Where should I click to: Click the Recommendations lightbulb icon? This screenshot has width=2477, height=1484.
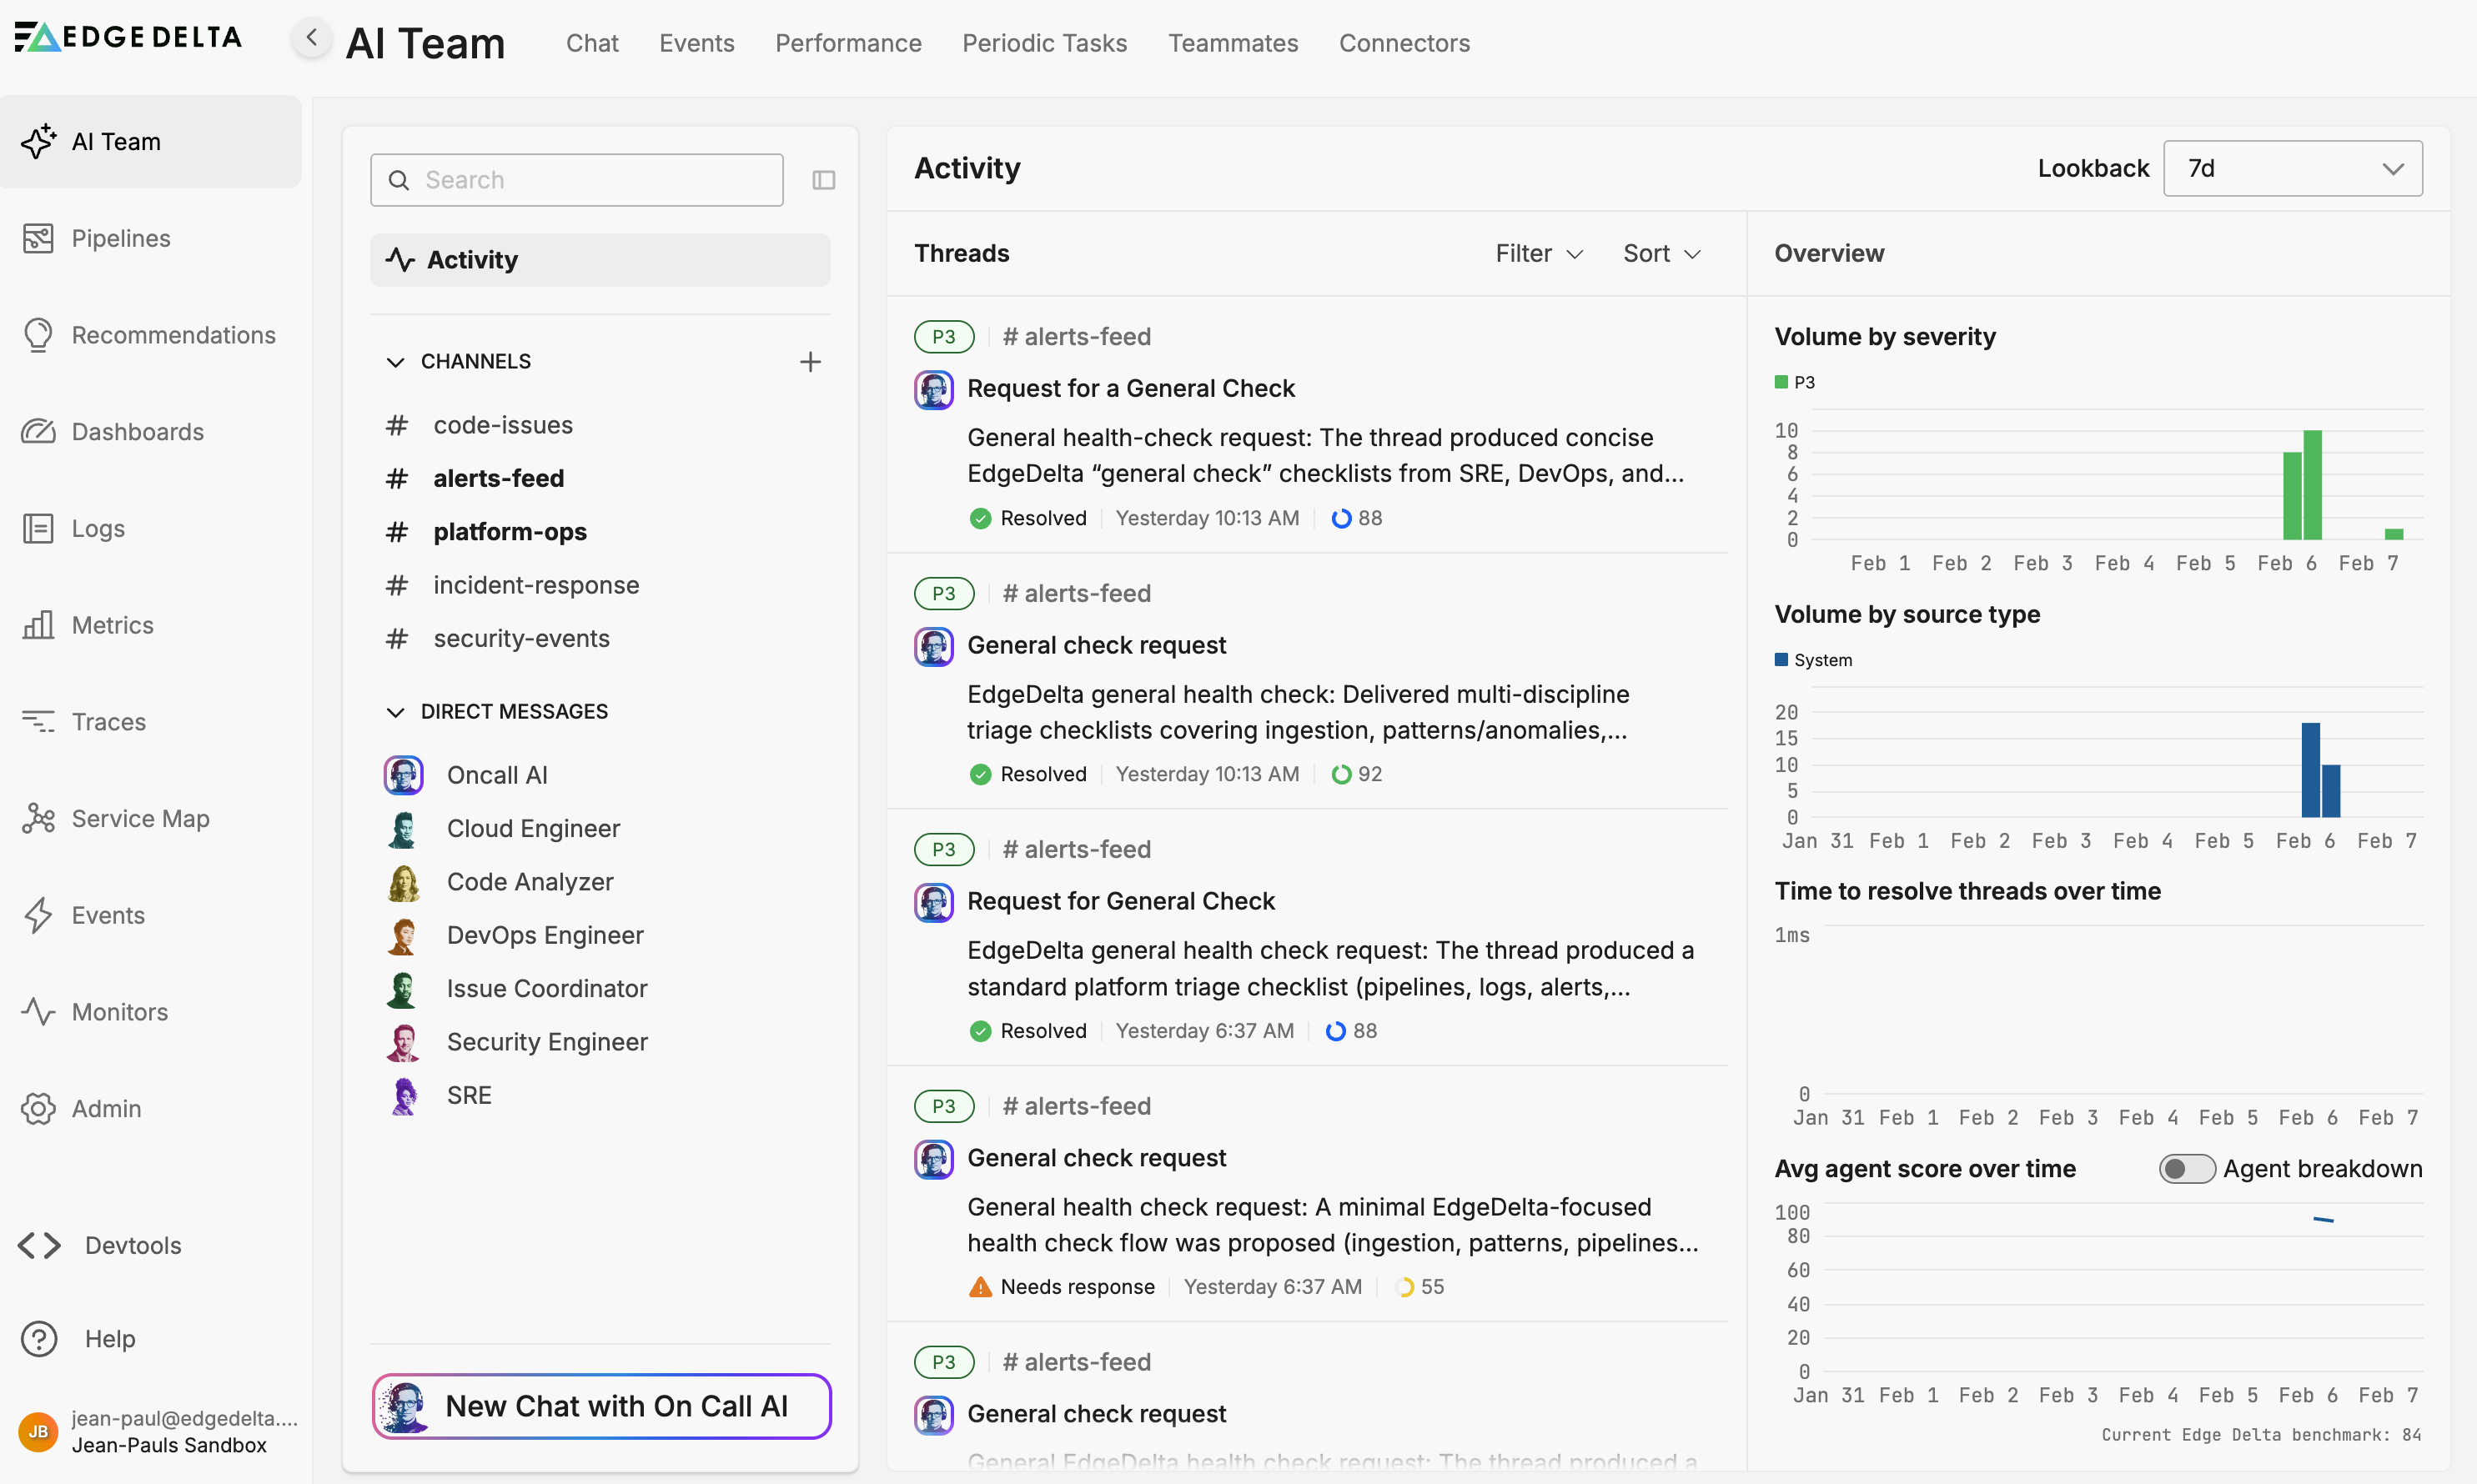coord(38,335)
